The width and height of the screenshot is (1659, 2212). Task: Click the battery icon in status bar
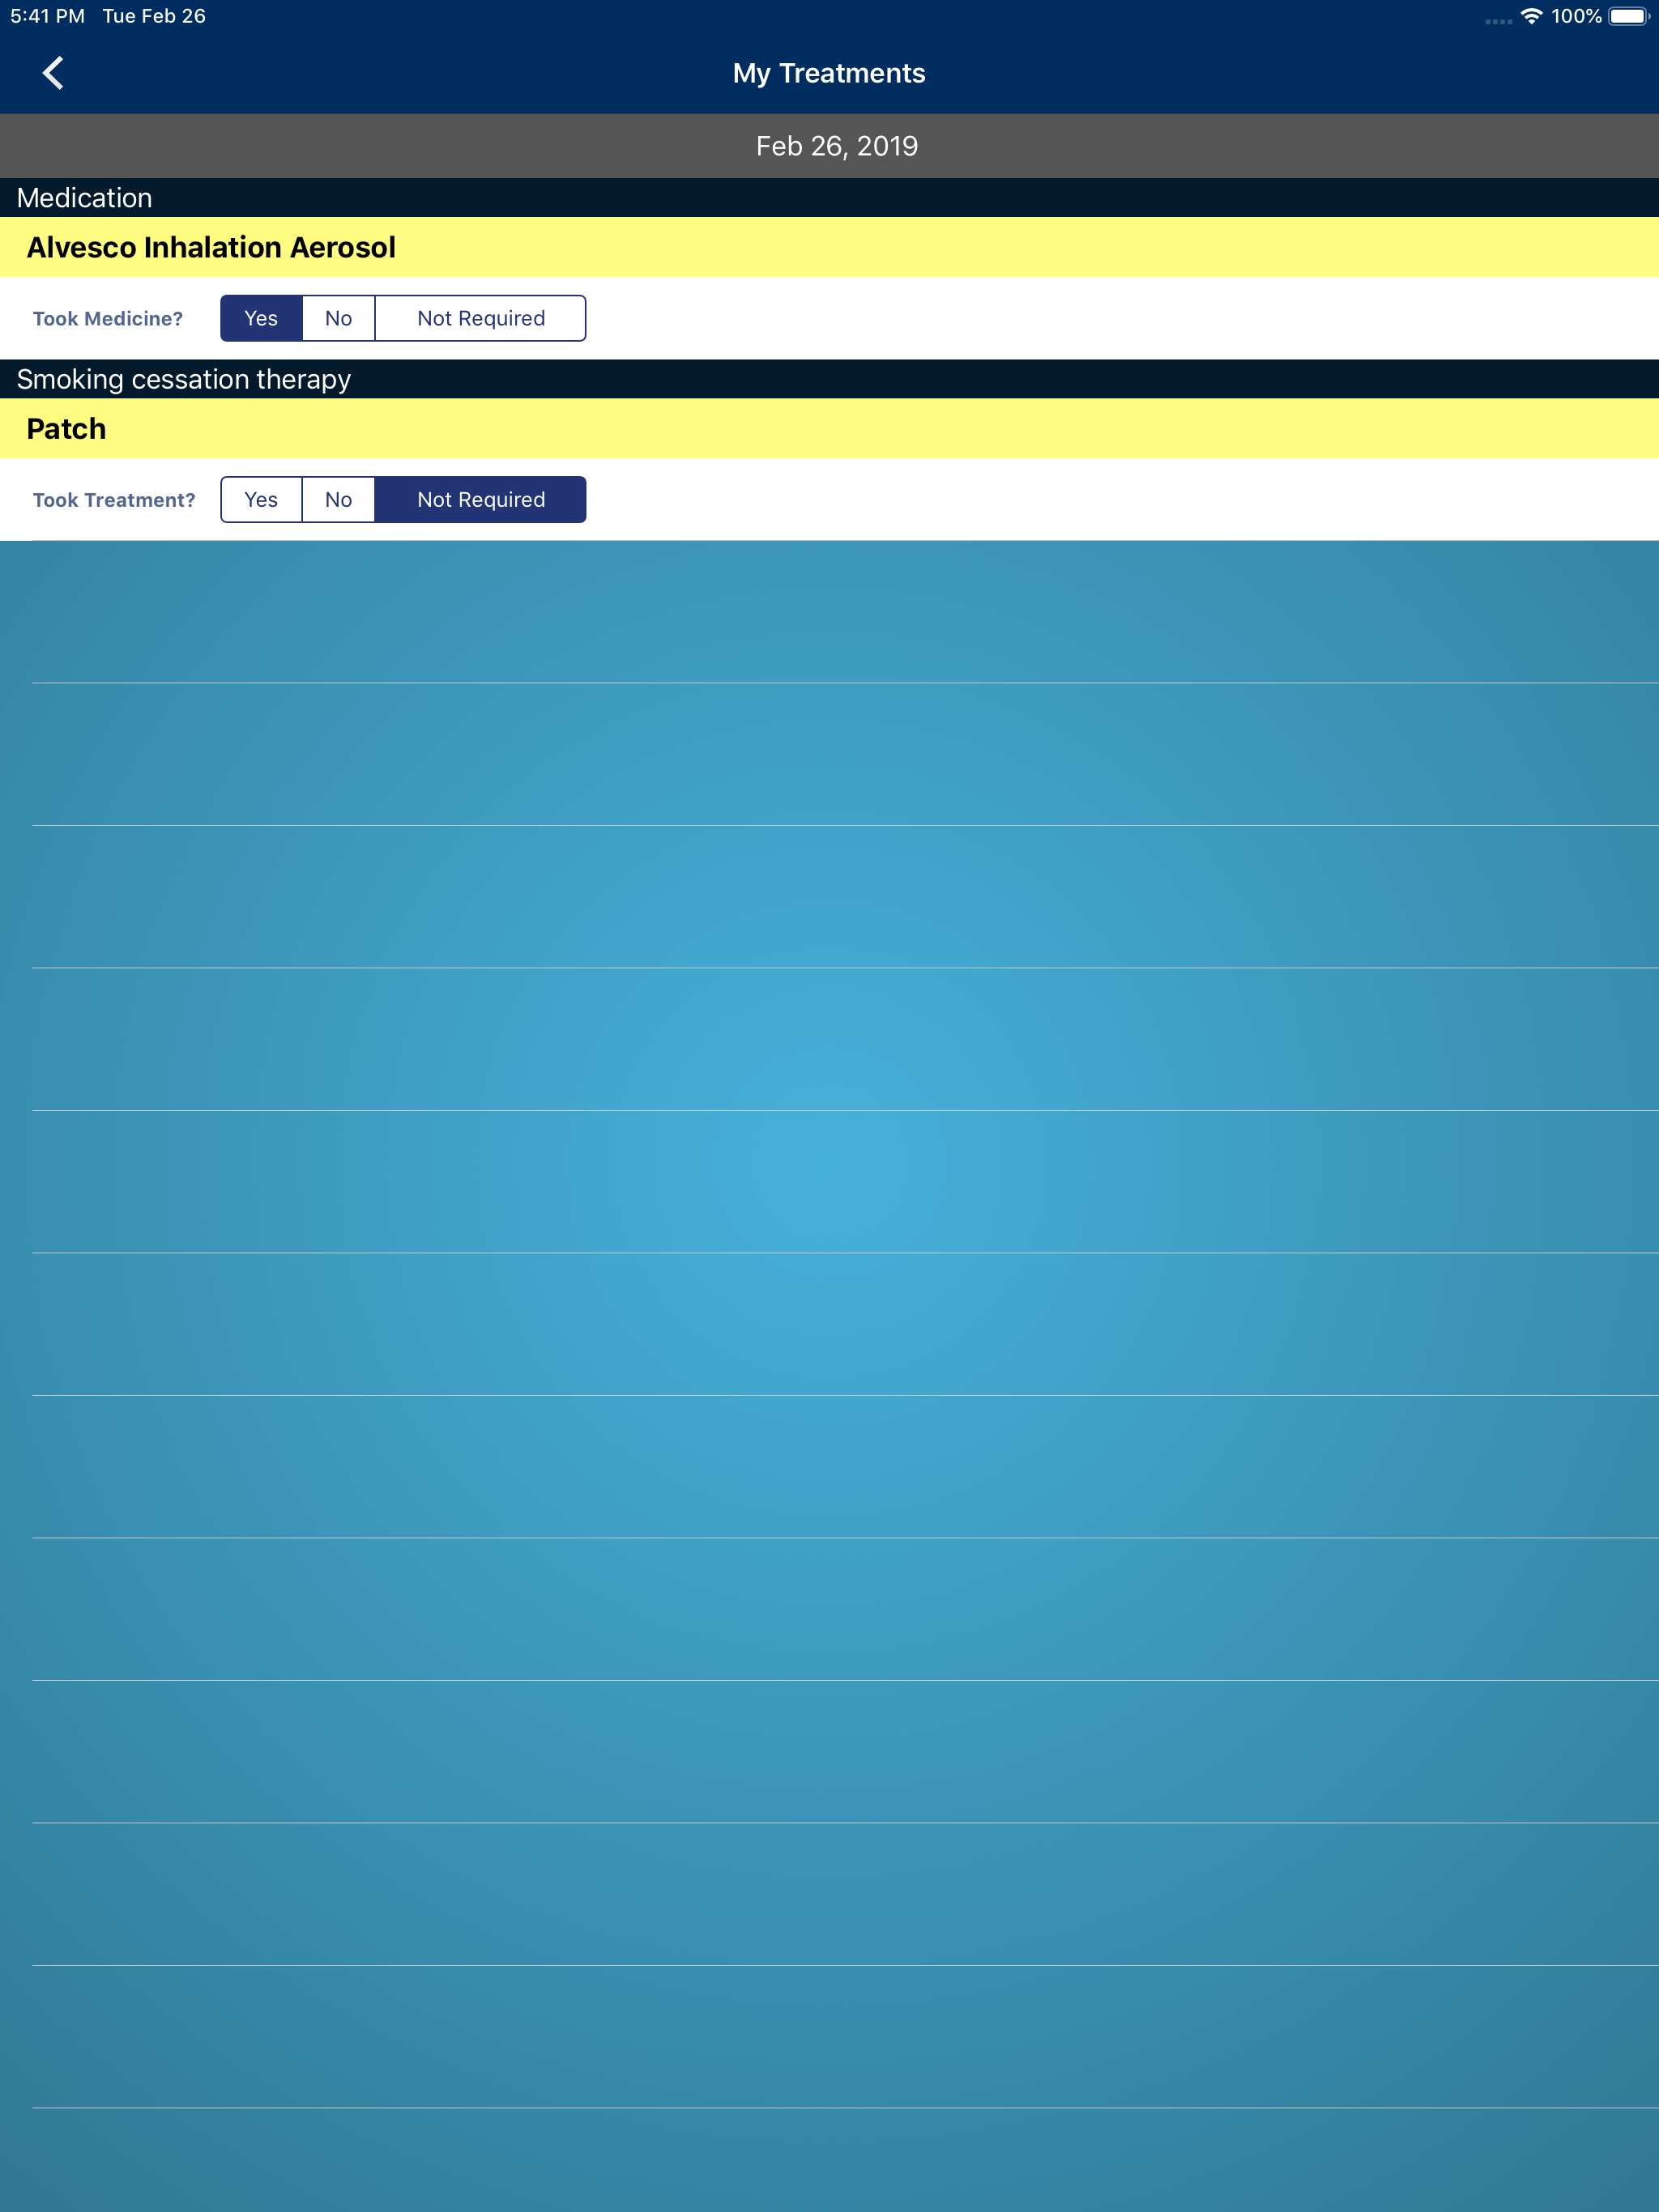(1628, 17)
